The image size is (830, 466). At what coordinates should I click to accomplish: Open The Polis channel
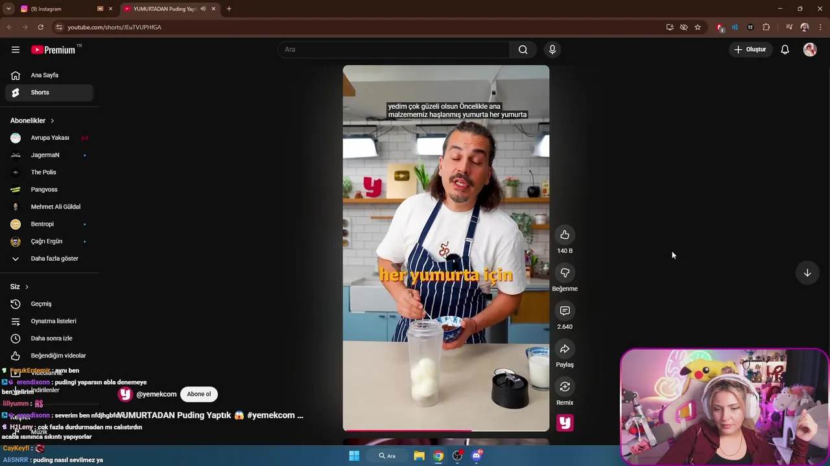[x=49, y=172]
